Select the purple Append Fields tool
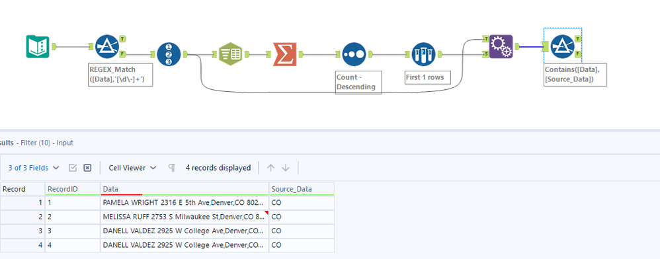 (x=501, y=46)
